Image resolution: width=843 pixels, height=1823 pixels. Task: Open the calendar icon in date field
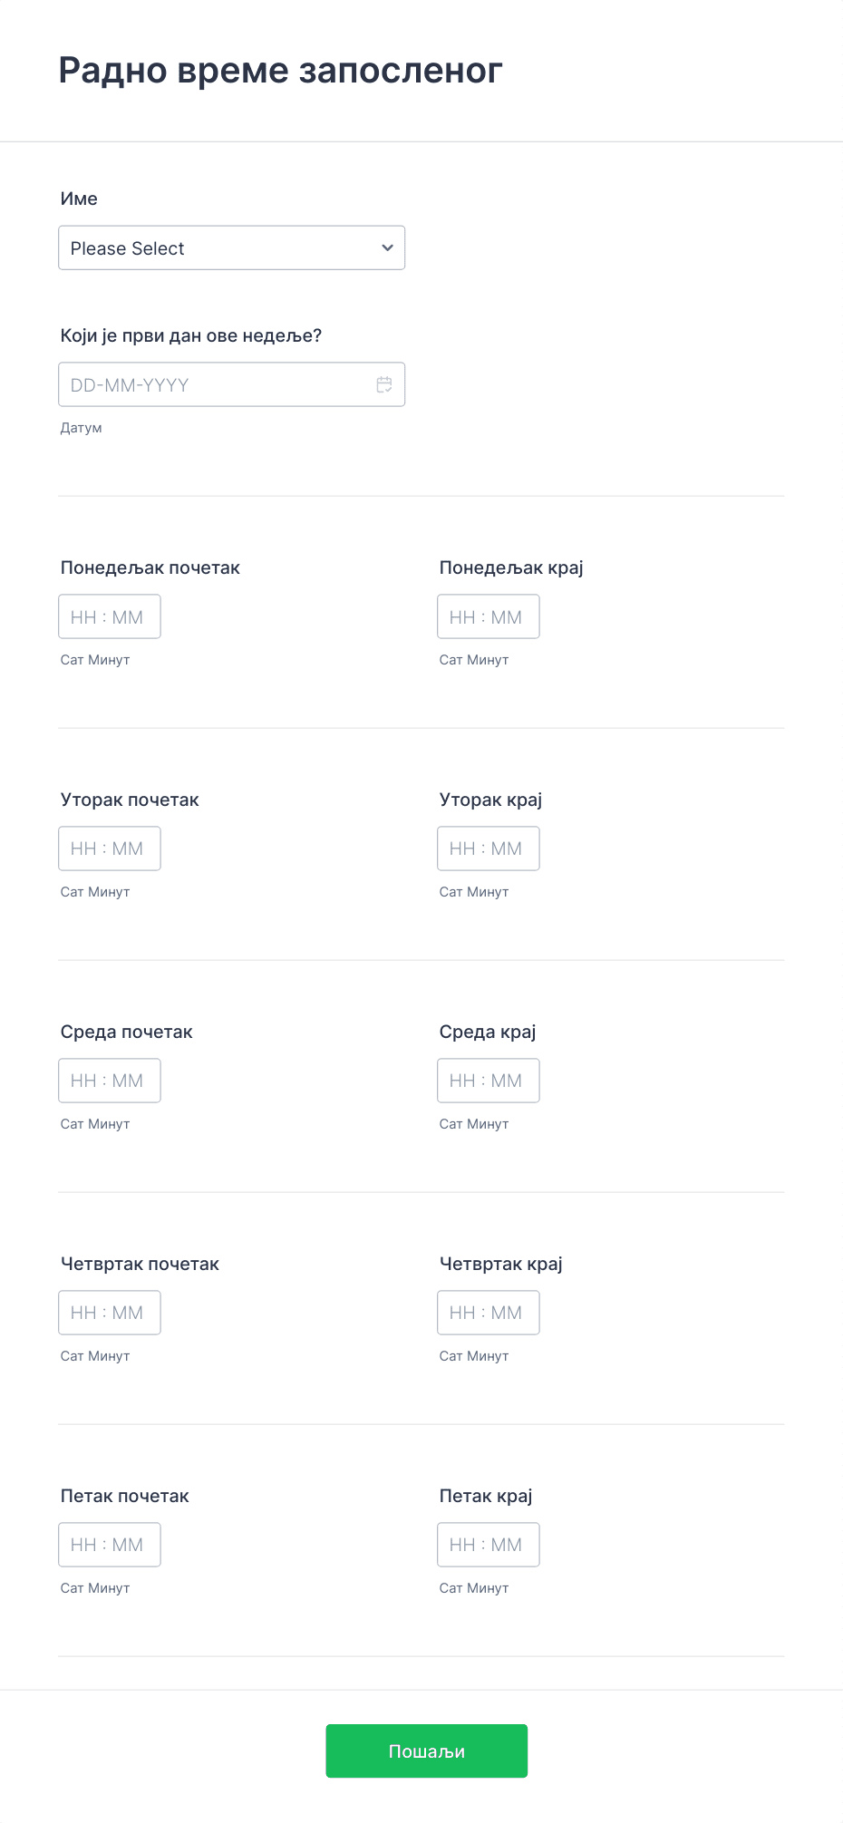pos(384,384)
